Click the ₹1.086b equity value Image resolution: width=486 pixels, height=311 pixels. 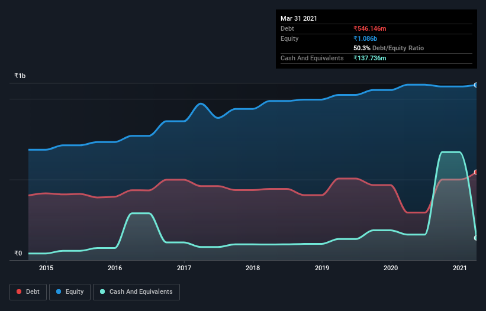pos(365,38)
